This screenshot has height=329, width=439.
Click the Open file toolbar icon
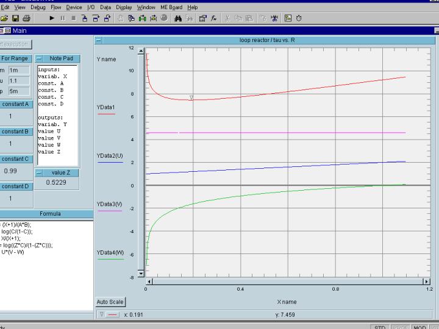click(5, 18)
